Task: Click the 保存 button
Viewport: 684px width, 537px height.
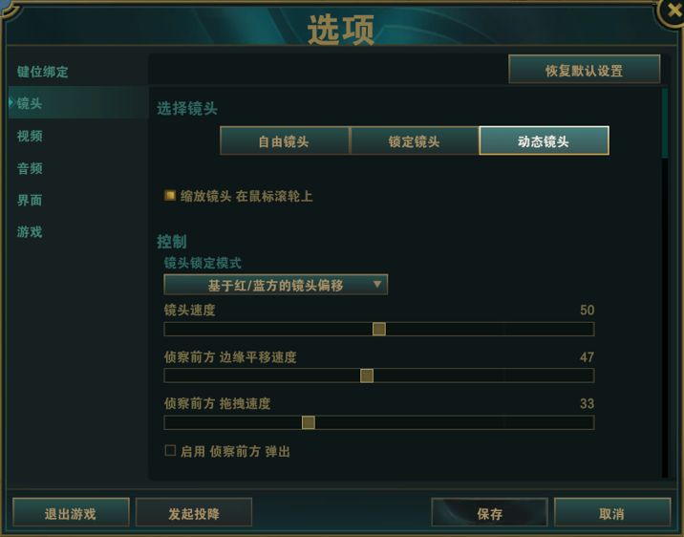Action: pos(489,513)
